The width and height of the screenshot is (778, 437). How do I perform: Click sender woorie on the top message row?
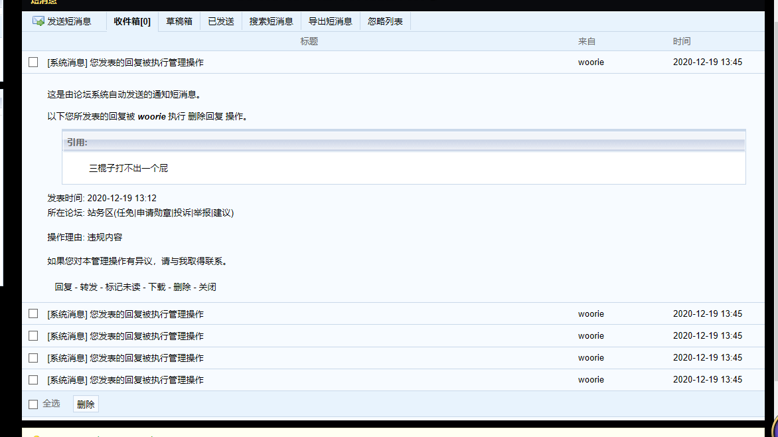click(x=591, y=62)
